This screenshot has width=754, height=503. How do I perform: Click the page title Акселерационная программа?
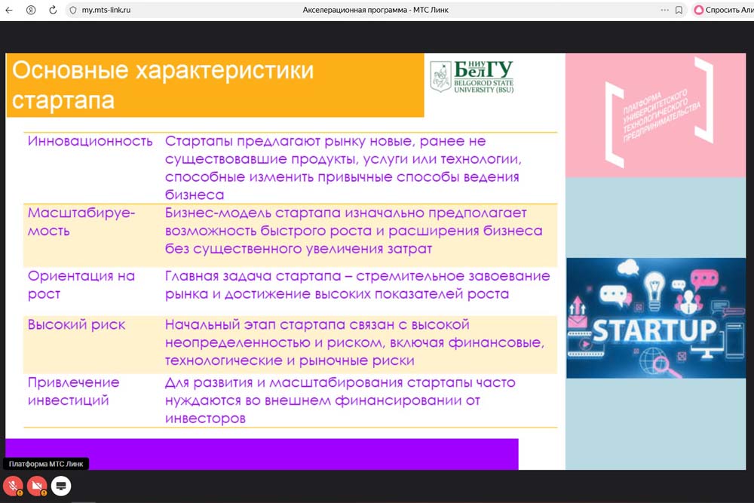pos(375,11)
